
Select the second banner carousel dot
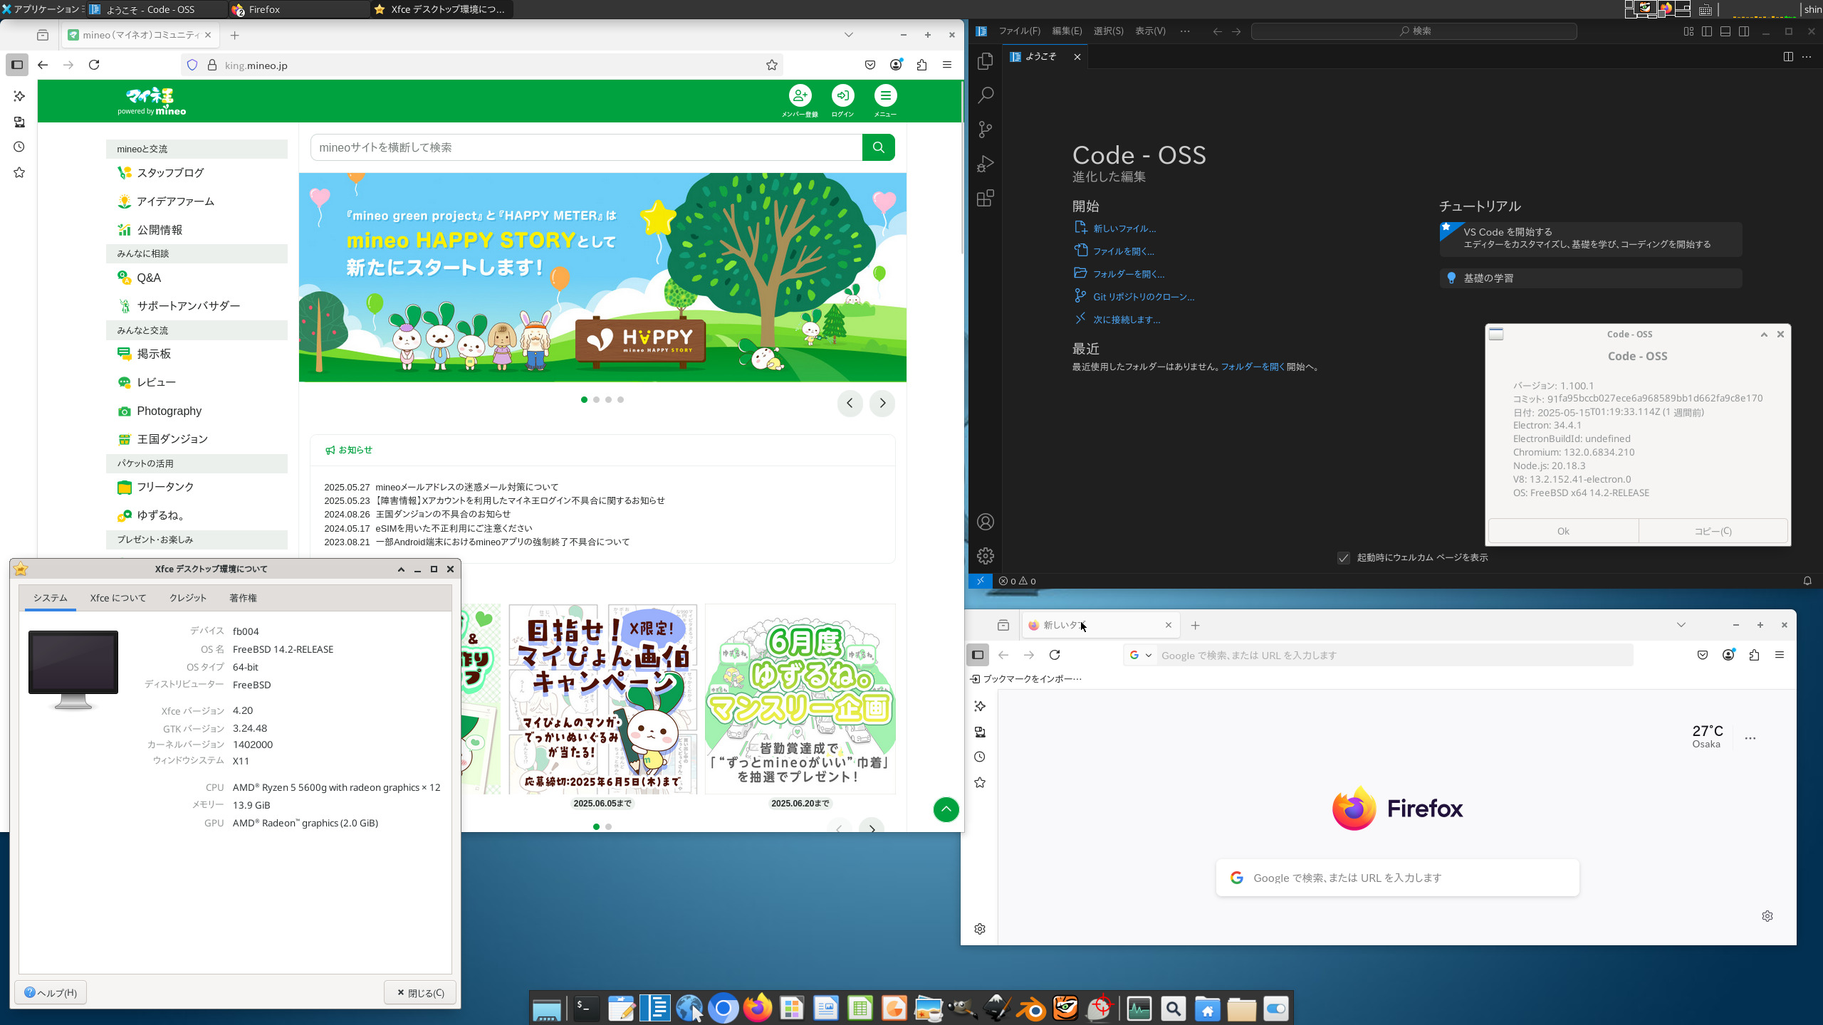(596, 400)
